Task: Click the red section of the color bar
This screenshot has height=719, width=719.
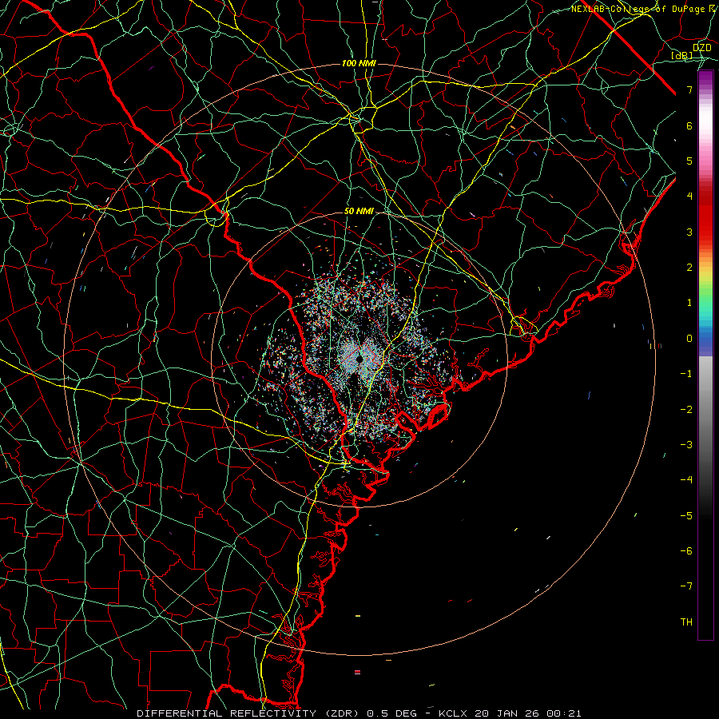Action: point(705,216)
